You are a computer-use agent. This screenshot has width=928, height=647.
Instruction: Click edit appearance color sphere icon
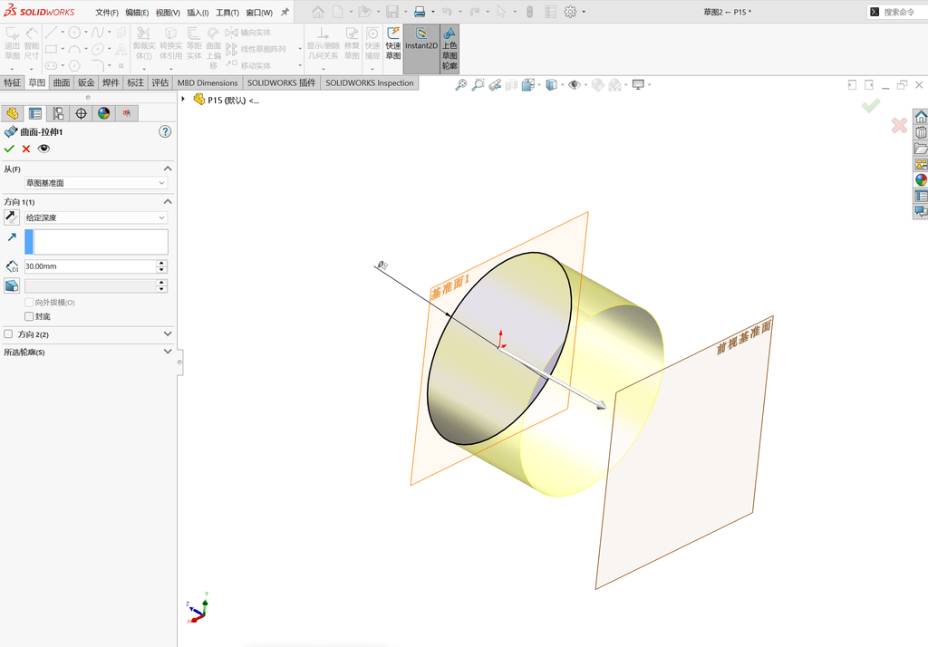point(598,84)
